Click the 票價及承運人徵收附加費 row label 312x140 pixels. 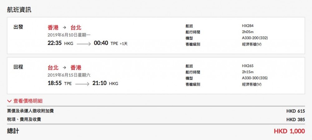28,111
